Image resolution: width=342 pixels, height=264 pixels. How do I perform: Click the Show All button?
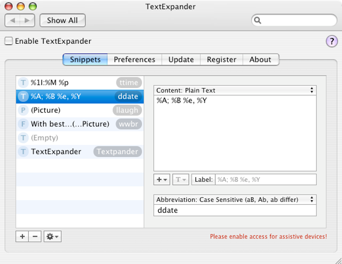click(x=62, y=20)
